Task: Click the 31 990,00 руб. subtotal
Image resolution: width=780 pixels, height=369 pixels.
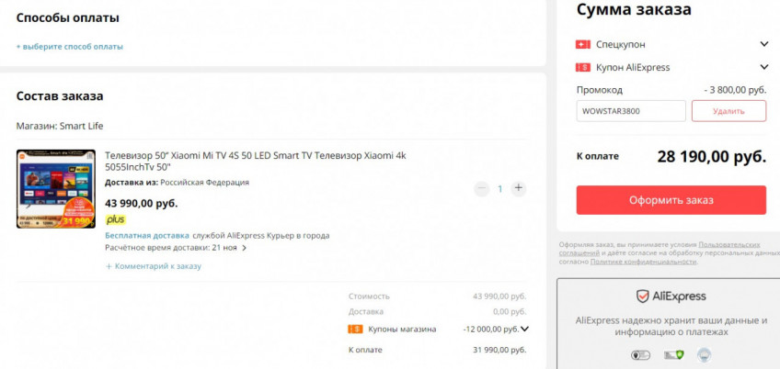Action: click(x=499, y=350)
